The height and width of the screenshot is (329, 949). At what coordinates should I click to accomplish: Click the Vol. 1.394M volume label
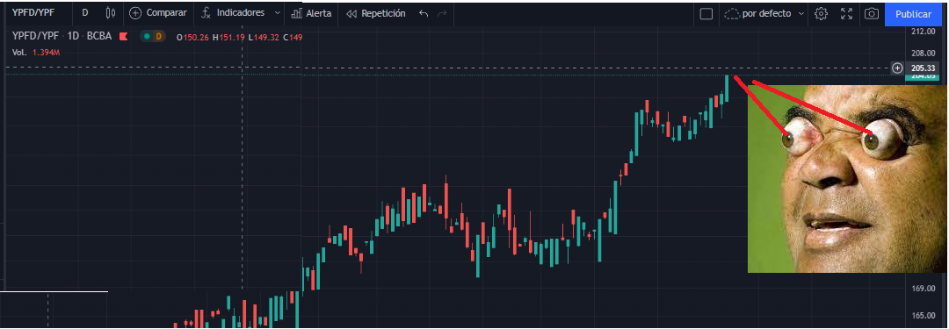(36, 53)
